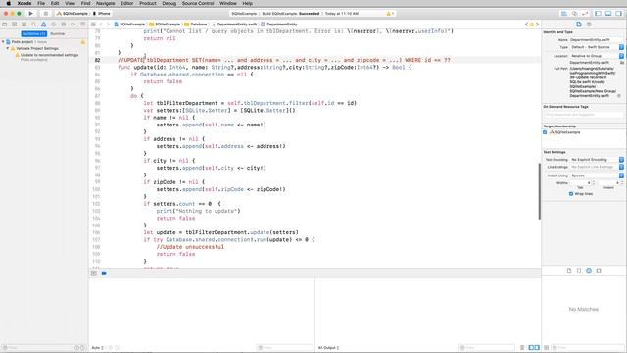The width and height of the screenshot is (627, 353).
Task: Open the Report navigator tab
Action: point(82,25)
